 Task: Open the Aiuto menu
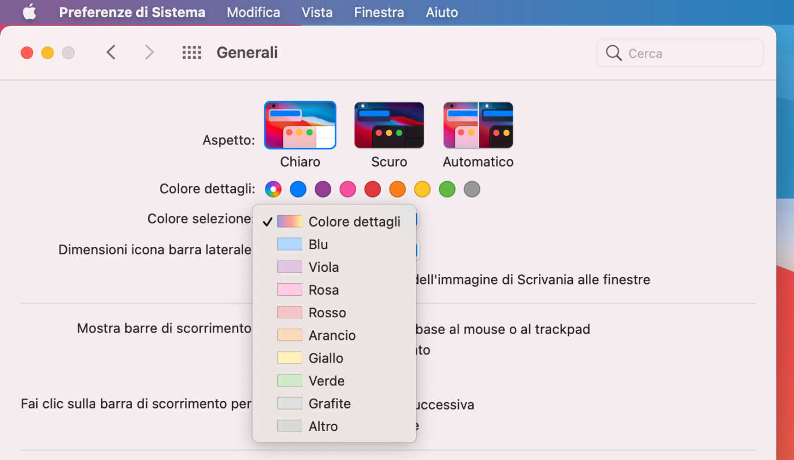tap(441, 12)
